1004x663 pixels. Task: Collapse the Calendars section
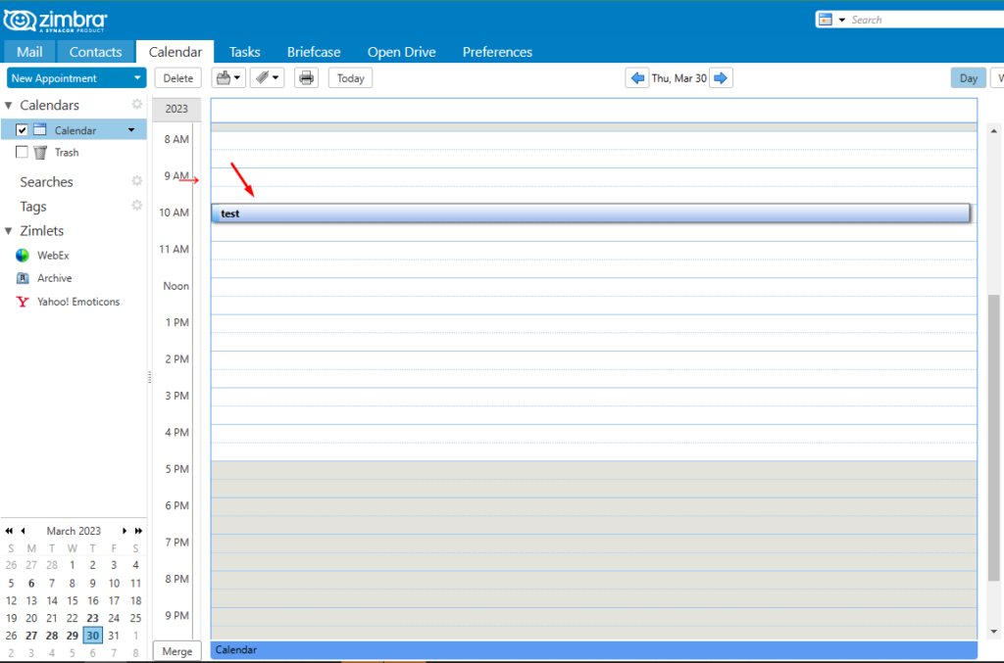pos(9,105)
